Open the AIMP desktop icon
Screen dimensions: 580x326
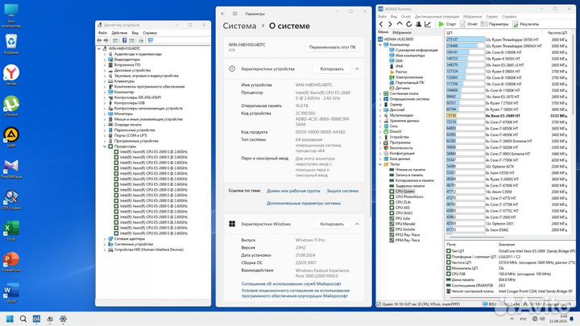pos(11,137)
